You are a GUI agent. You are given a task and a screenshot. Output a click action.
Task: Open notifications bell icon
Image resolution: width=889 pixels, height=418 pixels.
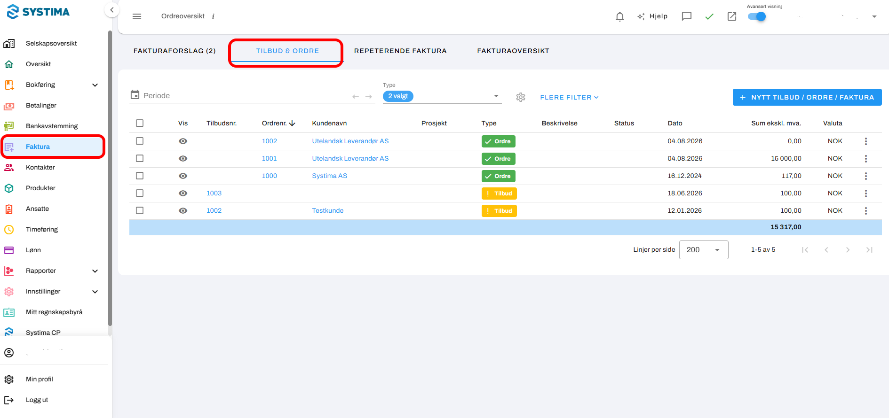[x=620, y=16]
